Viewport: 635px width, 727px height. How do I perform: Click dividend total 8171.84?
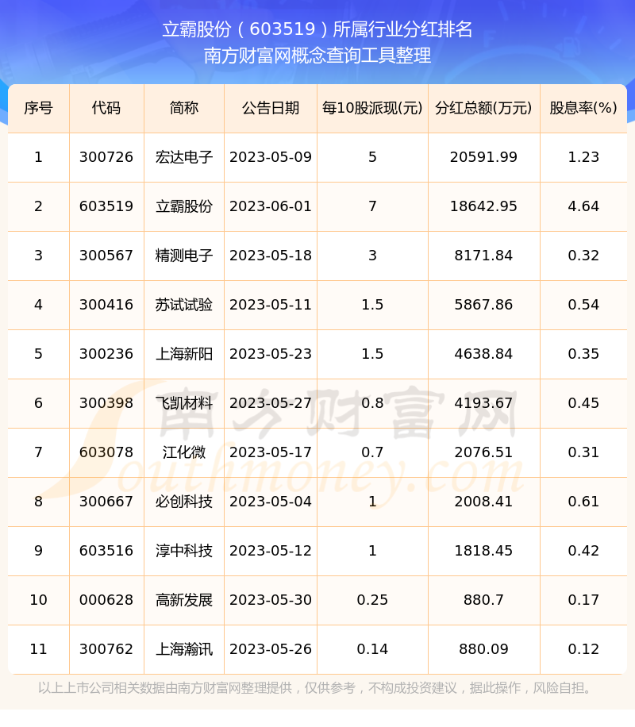[483, 256]
